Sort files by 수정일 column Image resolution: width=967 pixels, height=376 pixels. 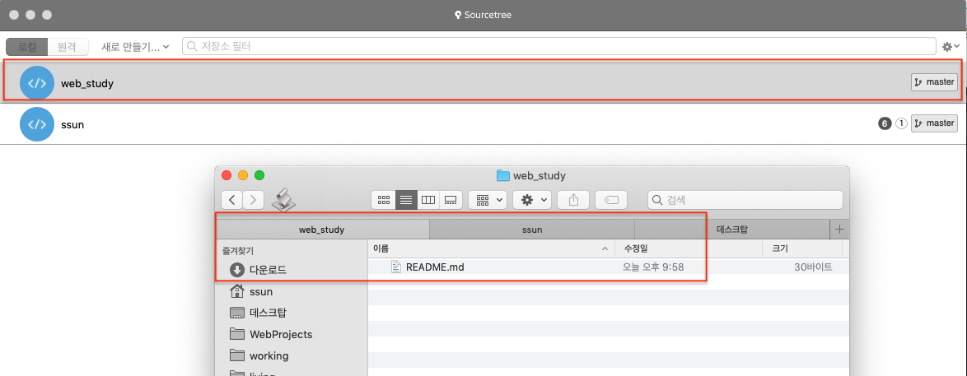689,248
